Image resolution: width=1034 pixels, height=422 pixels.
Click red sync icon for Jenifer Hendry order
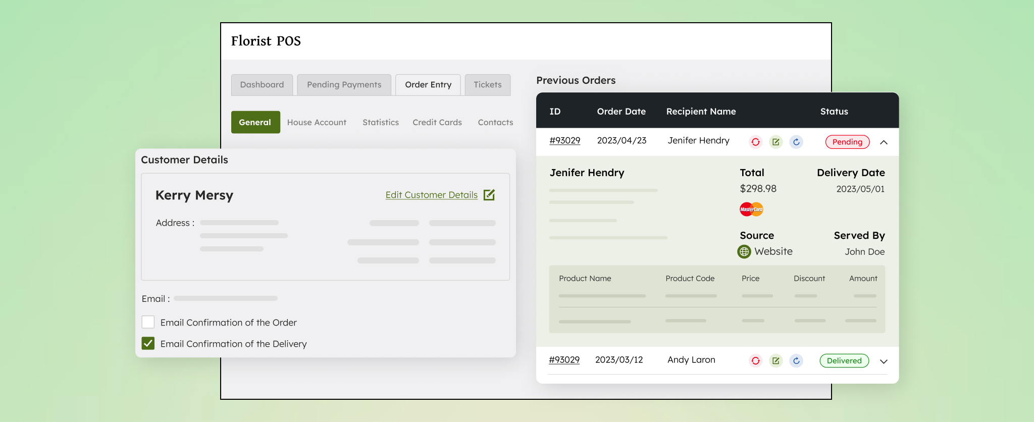[755, 142]
